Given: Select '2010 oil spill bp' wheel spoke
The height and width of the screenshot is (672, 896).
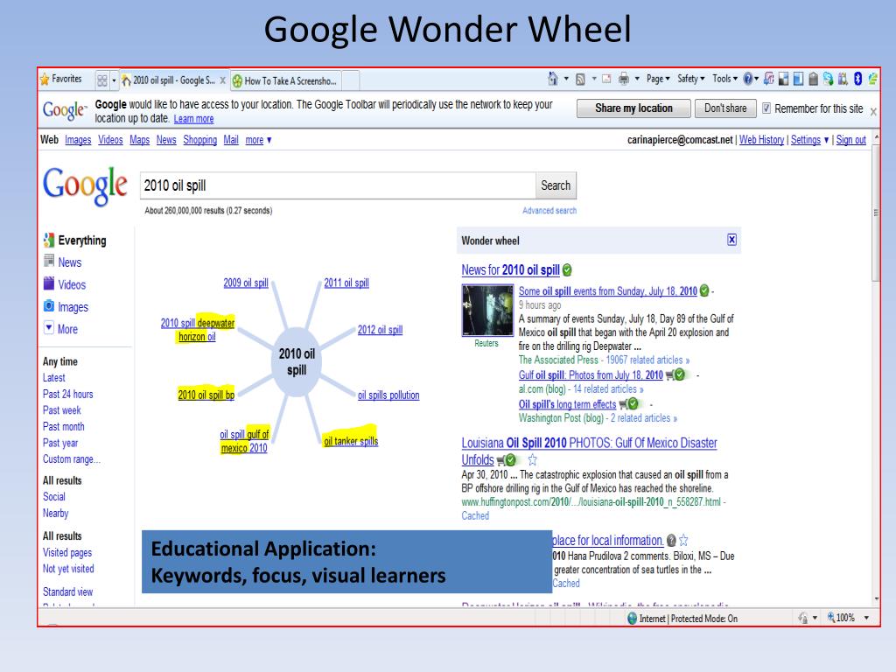Looking at the screenshot, I should pos(206,395).
